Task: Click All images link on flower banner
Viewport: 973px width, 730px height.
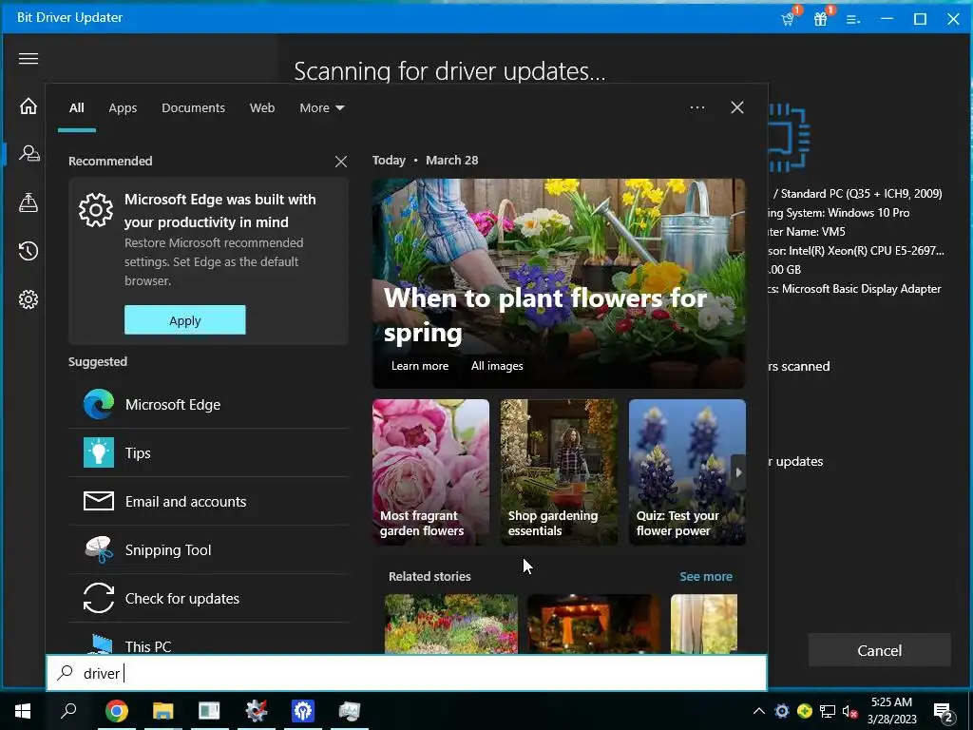Action: pos(497,366)
